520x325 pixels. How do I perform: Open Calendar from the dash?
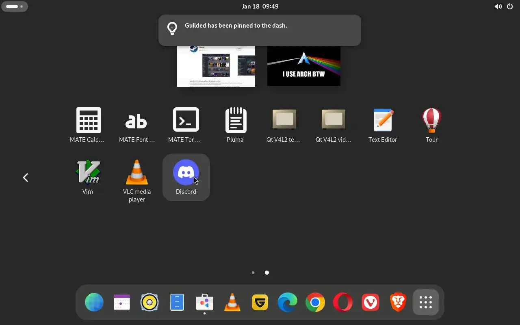pyautogui.click(x=122, y=302)
